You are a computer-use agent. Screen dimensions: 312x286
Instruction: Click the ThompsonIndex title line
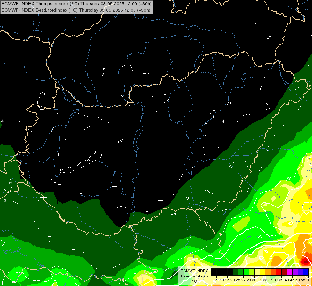[x=76, y=3]
